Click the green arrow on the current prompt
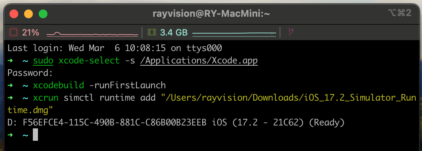The width and height of the screenshot is (422, 151). [x=11, y=136]
